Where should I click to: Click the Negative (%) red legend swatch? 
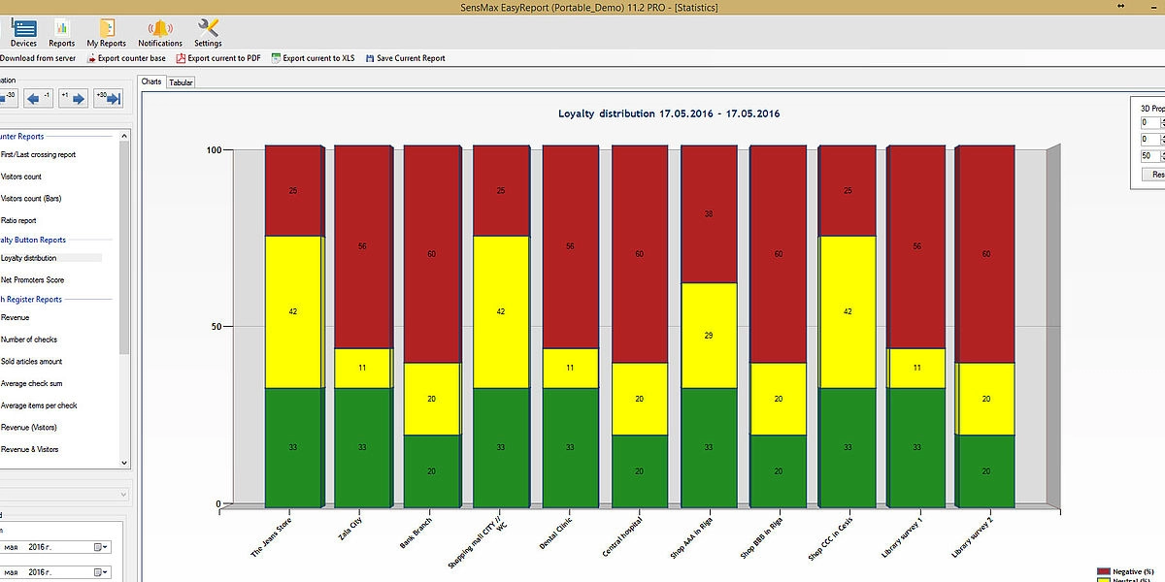point(1105,572)
